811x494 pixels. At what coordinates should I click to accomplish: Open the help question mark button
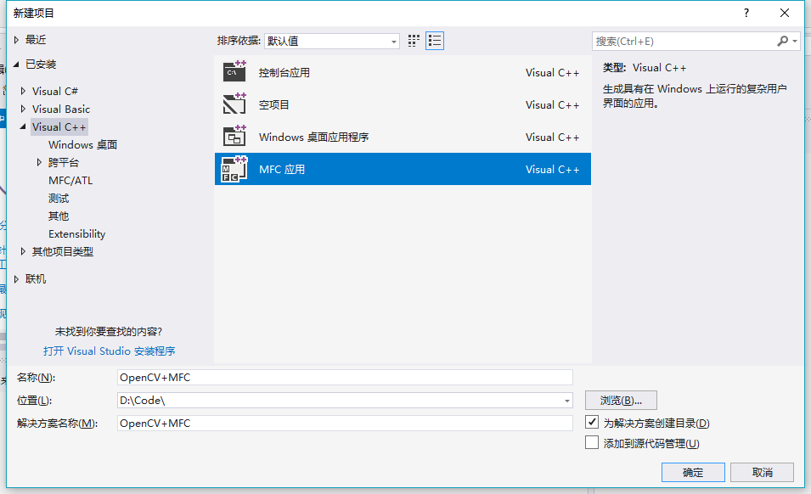pyautogui.click(x=746, y=13)
